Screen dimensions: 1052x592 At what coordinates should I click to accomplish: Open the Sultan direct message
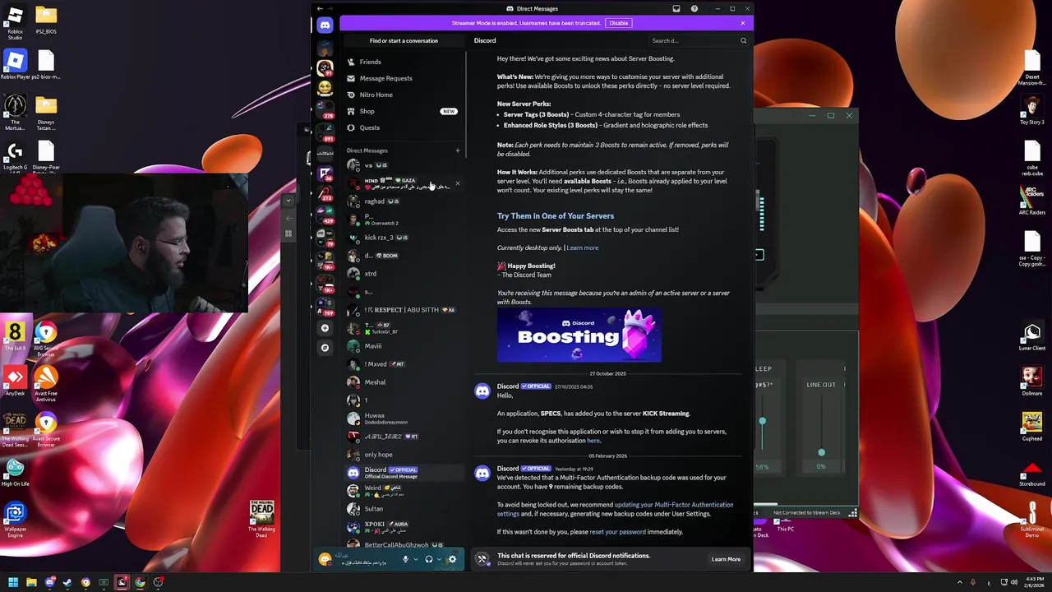[404, 509]
